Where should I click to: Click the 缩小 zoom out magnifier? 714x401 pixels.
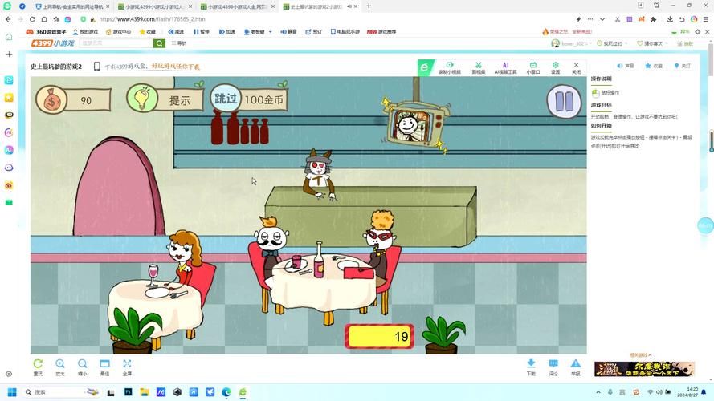[x=82, y=367]
